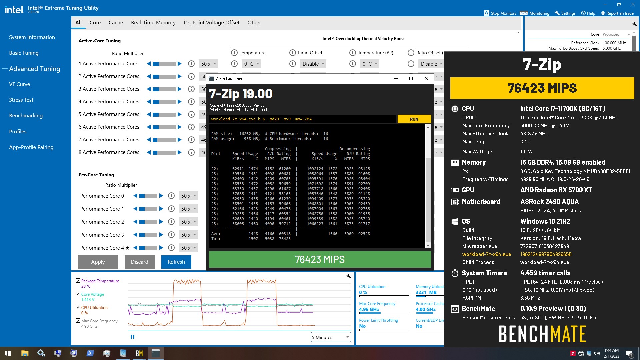Expand Performance Core 0 50 x dropdown
Viewport: 640px width, 360px height.
[188, 196]
